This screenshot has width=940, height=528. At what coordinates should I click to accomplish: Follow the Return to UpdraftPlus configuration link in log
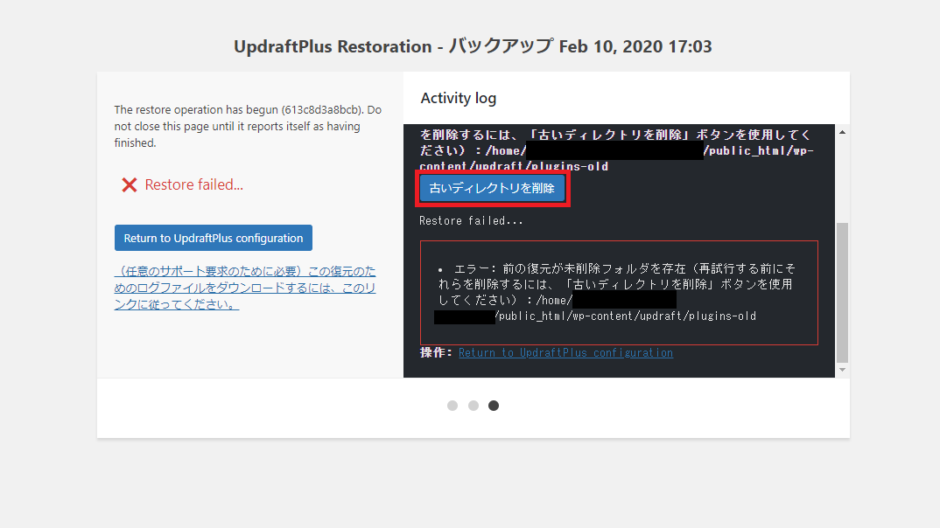(x=565, y=352)
